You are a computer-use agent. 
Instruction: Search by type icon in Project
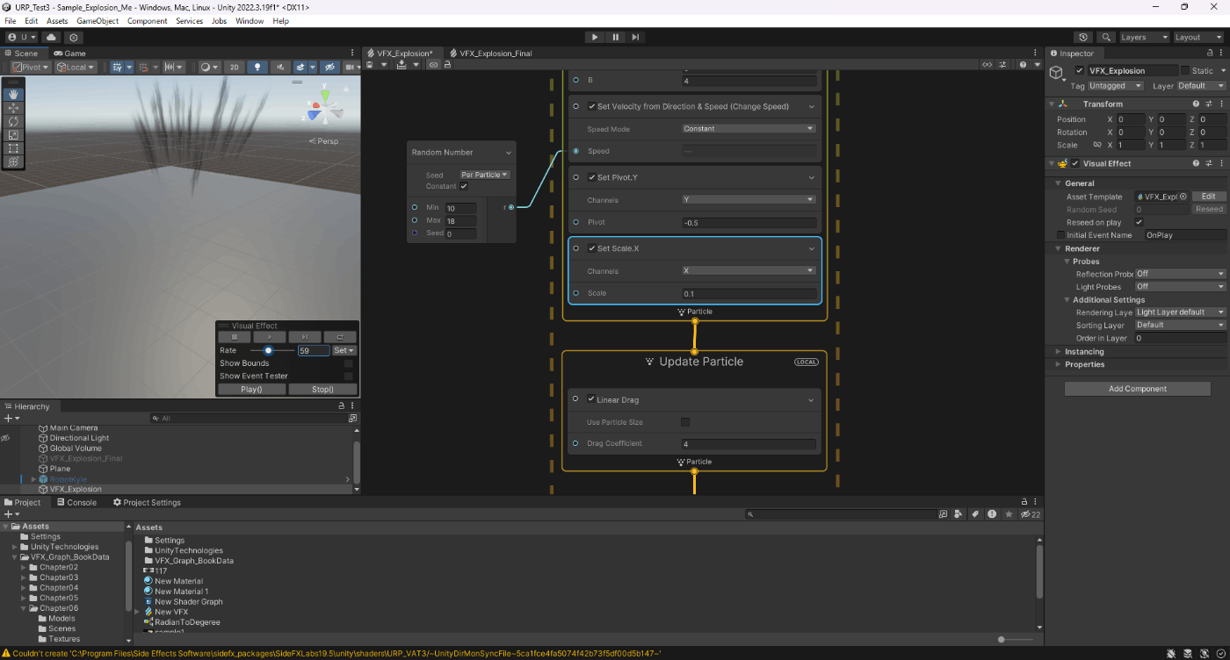pos(959,514)
